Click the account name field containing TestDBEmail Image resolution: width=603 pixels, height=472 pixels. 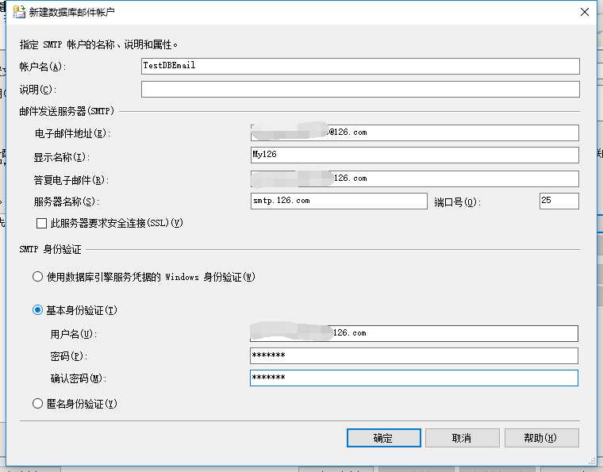(360, 66)
